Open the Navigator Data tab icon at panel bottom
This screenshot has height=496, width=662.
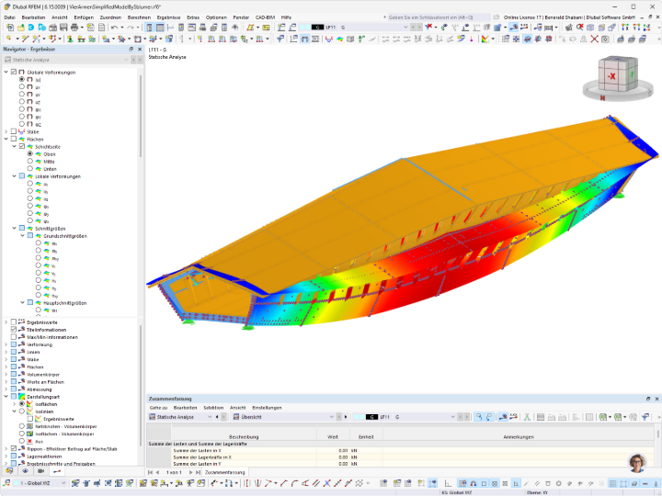pyautogui.click(x=9, y=470)
